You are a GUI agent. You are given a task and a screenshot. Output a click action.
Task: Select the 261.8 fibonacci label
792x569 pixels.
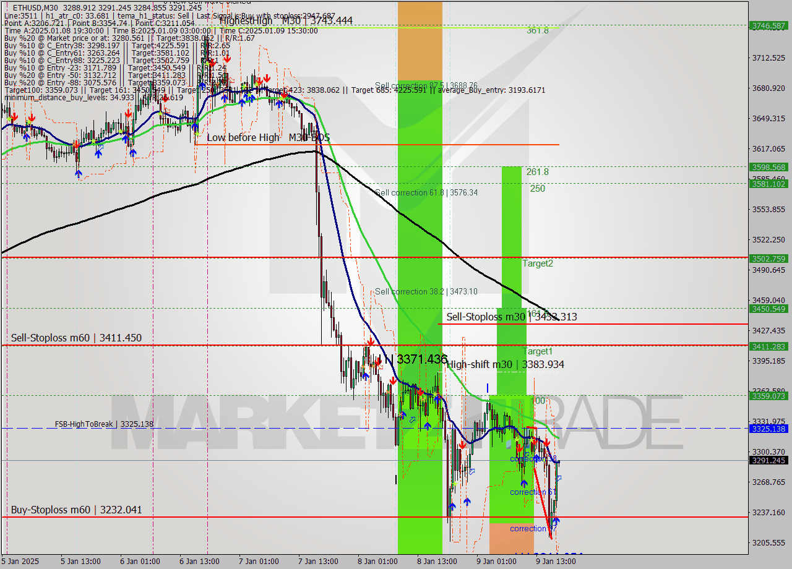(x=538, y=171)
